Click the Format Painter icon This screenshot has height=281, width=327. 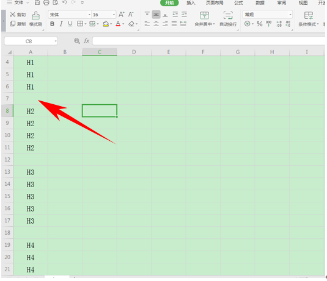[35, 16]
